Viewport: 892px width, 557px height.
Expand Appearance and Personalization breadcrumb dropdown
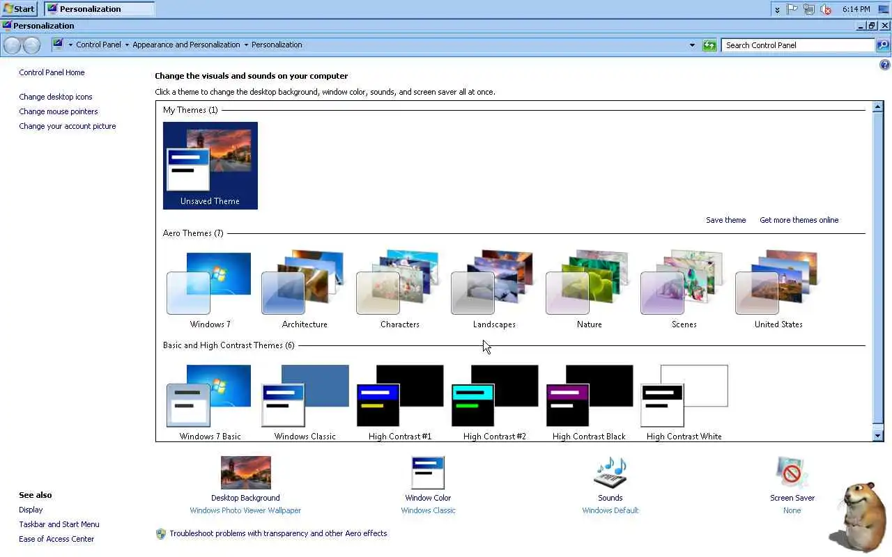click(246, 45)
